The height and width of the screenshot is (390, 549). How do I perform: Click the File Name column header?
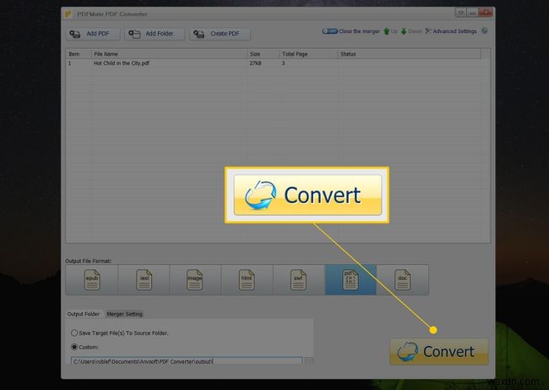169,54
